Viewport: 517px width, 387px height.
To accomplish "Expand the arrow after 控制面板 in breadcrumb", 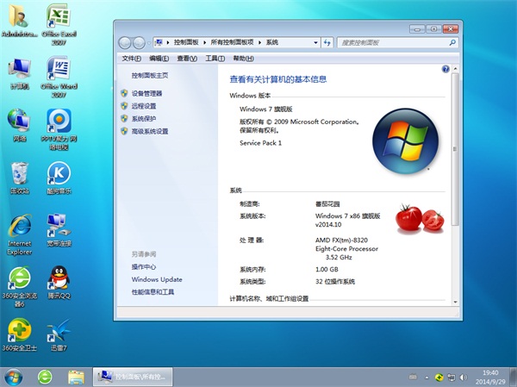I will click(204, 42).
